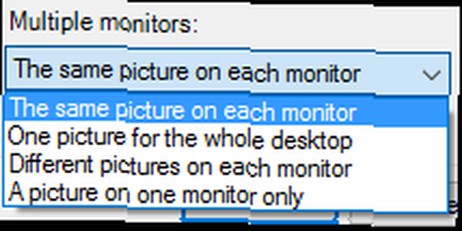Viewport: 462px width, 231px height.
Task: Click the partially hidden button at bottom right
Action: (404, 219)
